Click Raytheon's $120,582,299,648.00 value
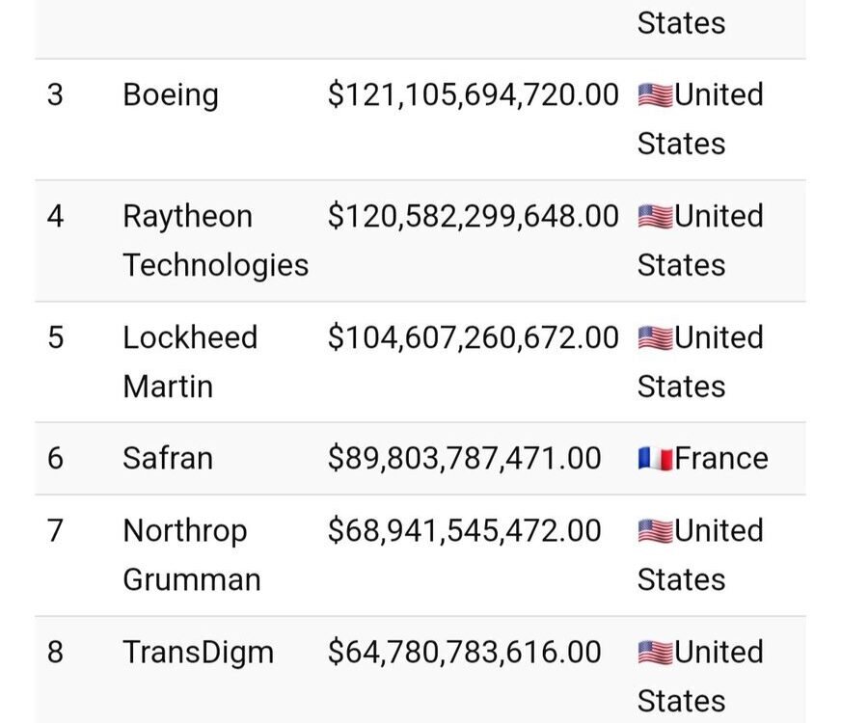 (473, 217)
